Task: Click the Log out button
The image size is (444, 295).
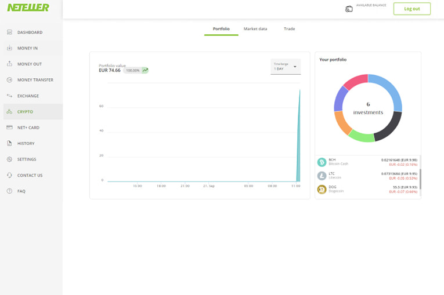Action: [412, 9]
